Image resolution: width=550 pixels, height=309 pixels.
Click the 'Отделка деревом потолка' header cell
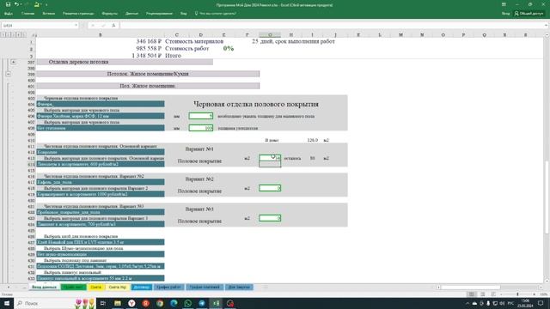pos(125,62)
